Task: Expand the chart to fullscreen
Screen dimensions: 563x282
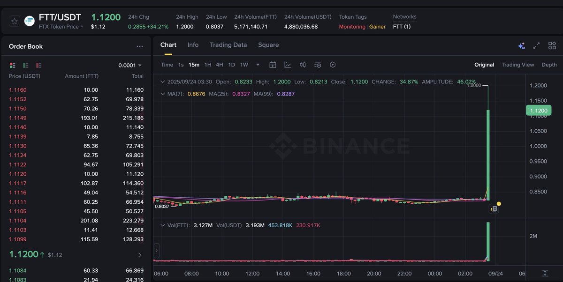Action: click(537, 45)
